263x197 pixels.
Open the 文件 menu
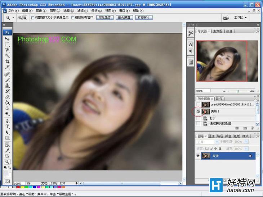pos(13,11)
